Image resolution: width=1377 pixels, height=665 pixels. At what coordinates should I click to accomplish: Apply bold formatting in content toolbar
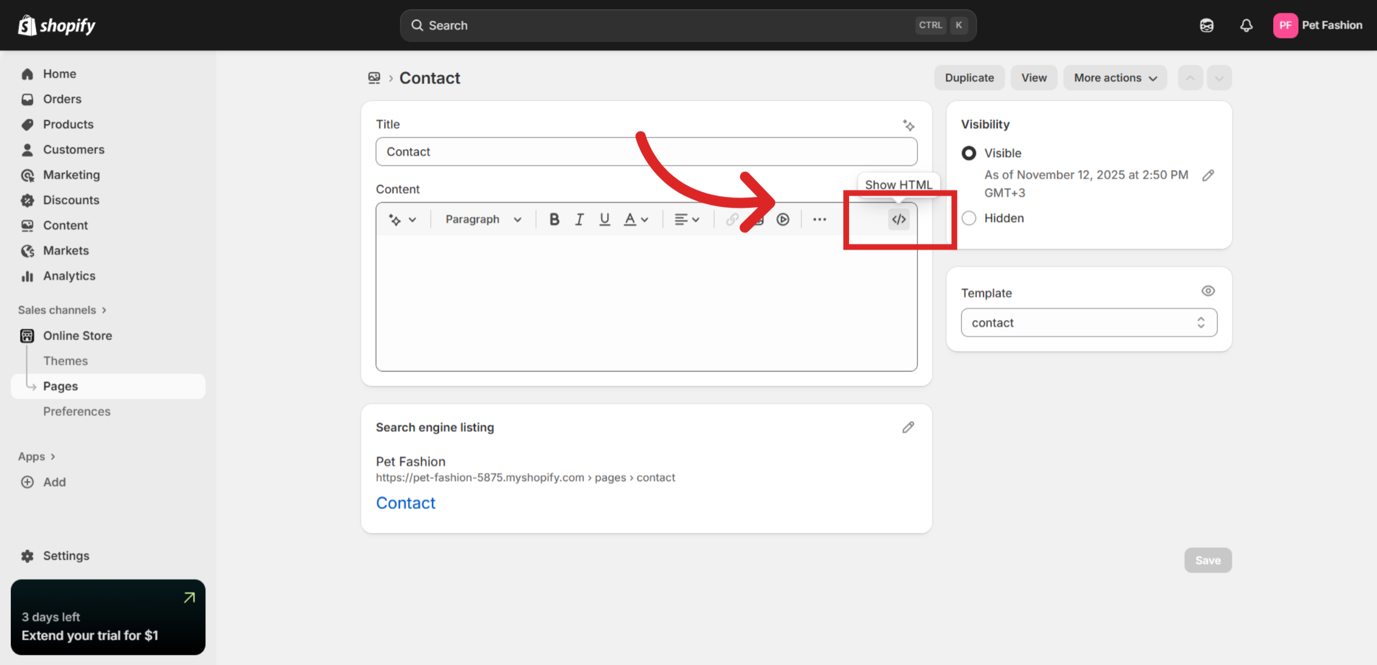tap(554, 219)
